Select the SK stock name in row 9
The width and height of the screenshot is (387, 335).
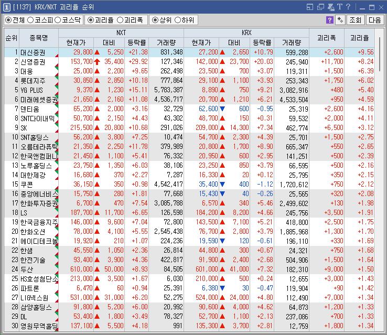[x=24, y=128]
